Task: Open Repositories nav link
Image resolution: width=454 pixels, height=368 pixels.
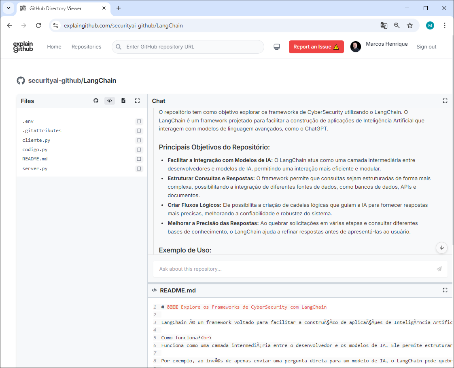Action: 86,47
